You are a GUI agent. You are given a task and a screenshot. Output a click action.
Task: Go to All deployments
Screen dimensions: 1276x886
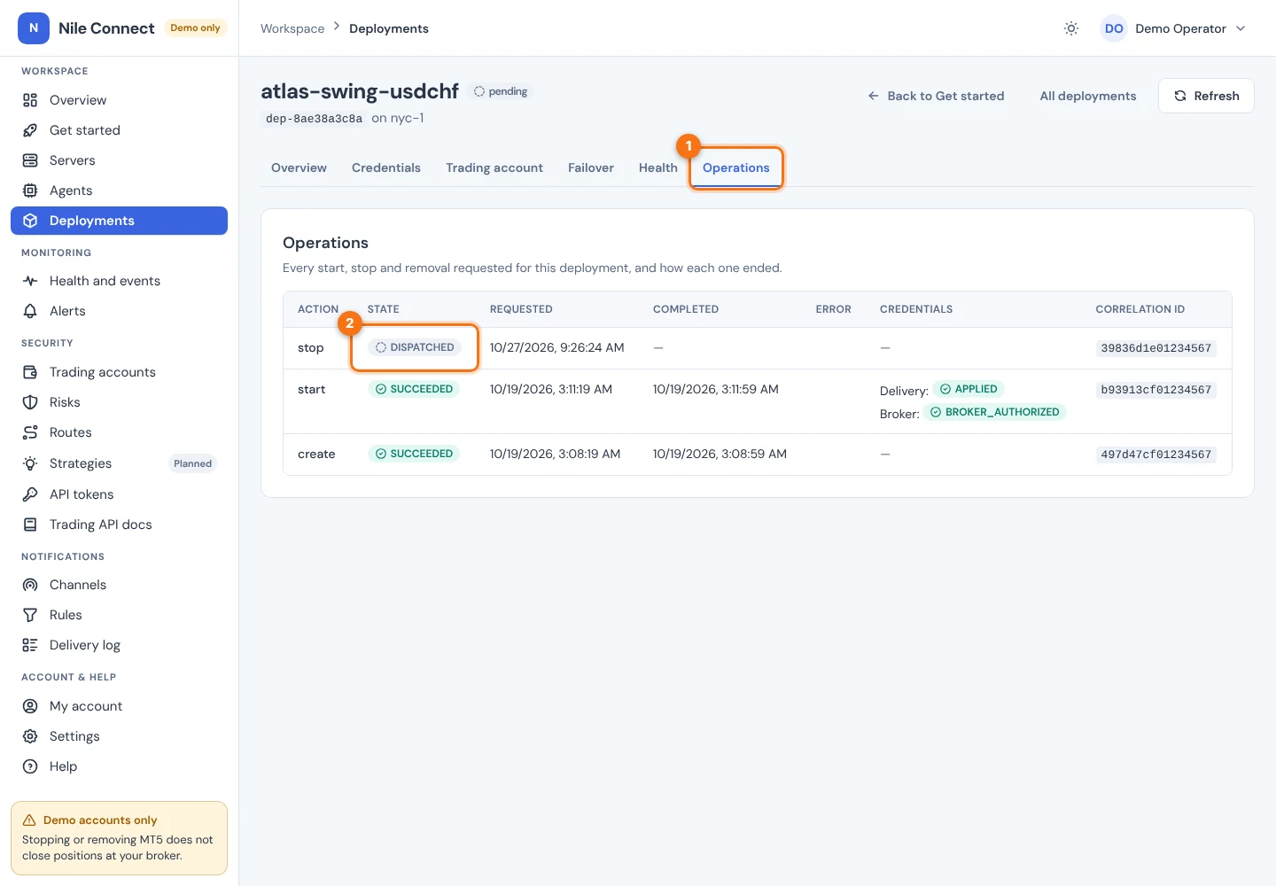[1088, 96]
